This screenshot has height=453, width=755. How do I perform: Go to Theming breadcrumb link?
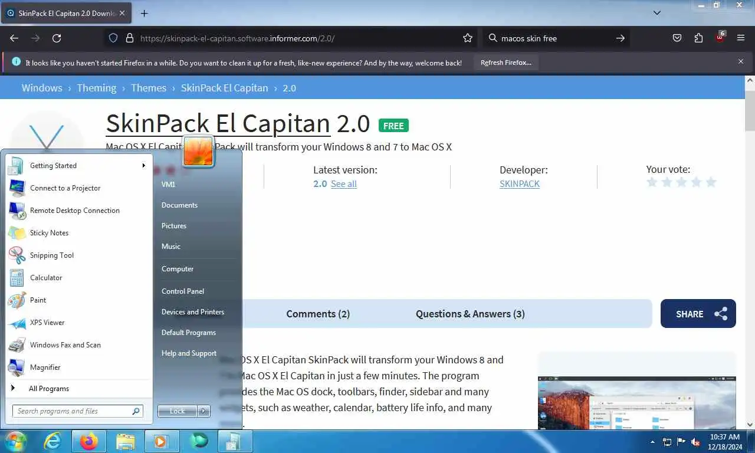96,88
